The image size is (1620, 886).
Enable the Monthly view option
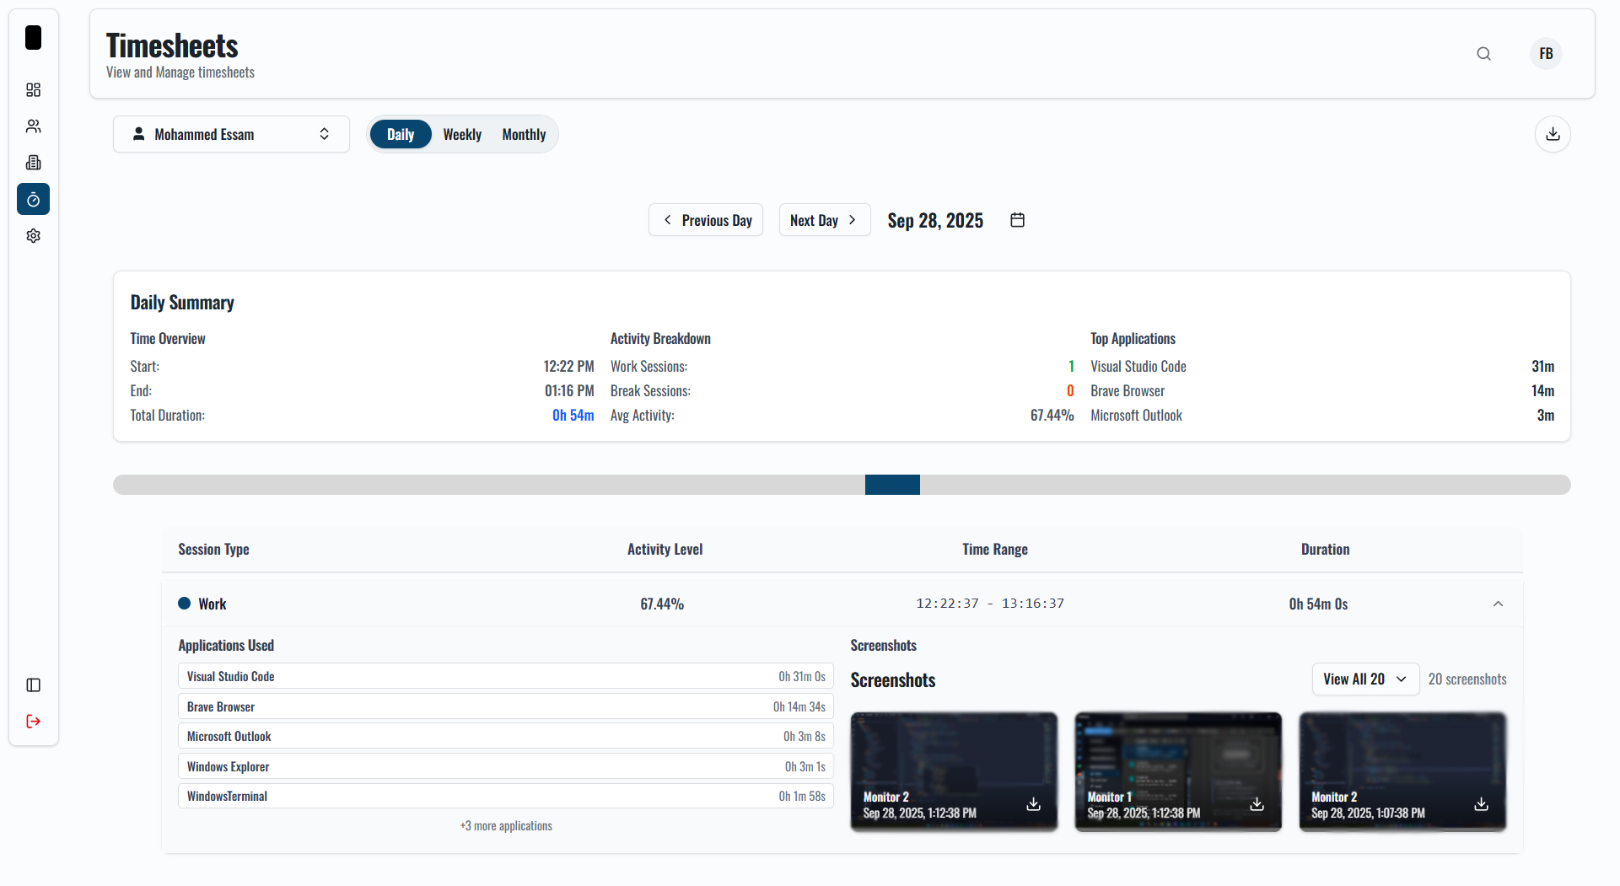pyautogui.click(x=523, y=133)
